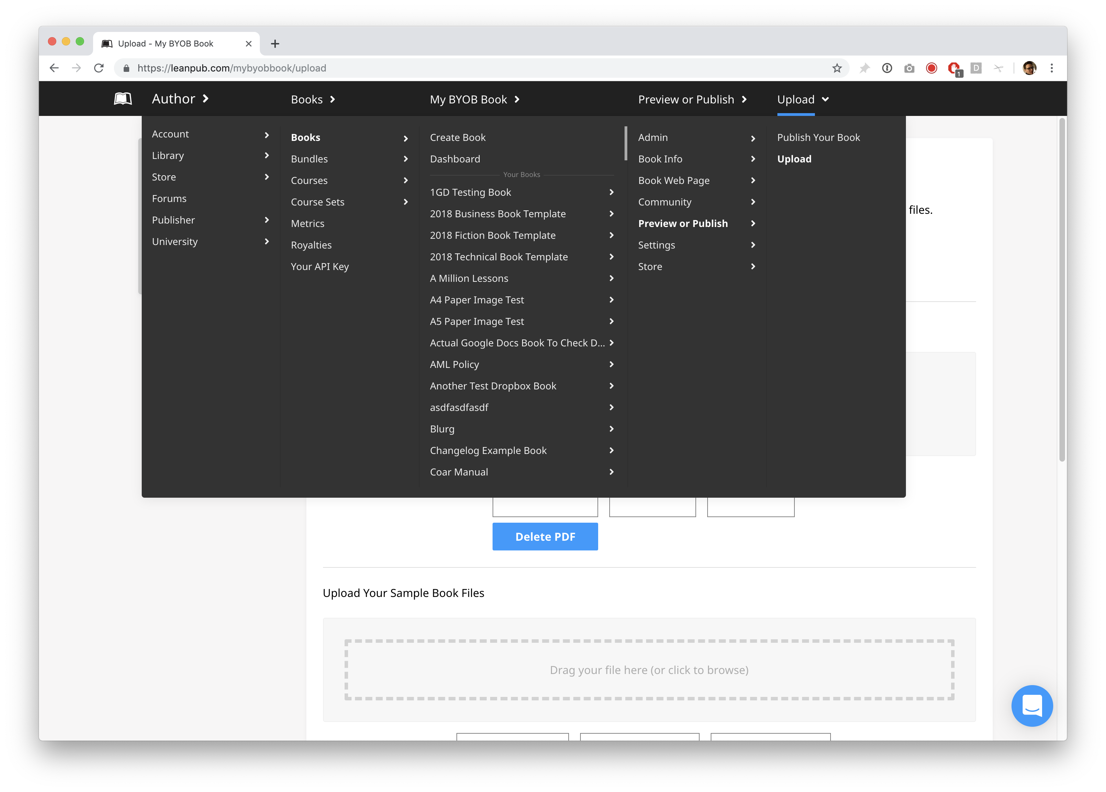1106x792 pixels.
Task: Click the sample file drop zone
Action: click(x=649, y=670)
